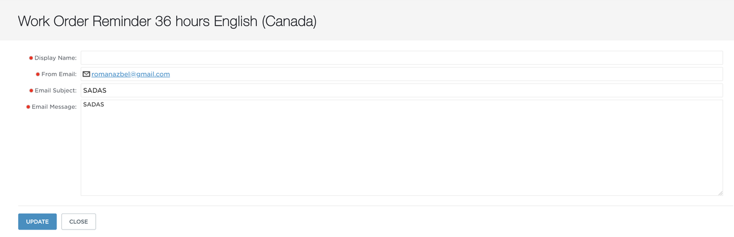Click the red required dot next to Email Subject

pos(31,91)
